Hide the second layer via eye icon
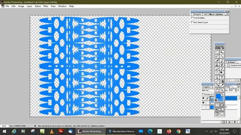 pyautogui.click(x=203, y=102)
